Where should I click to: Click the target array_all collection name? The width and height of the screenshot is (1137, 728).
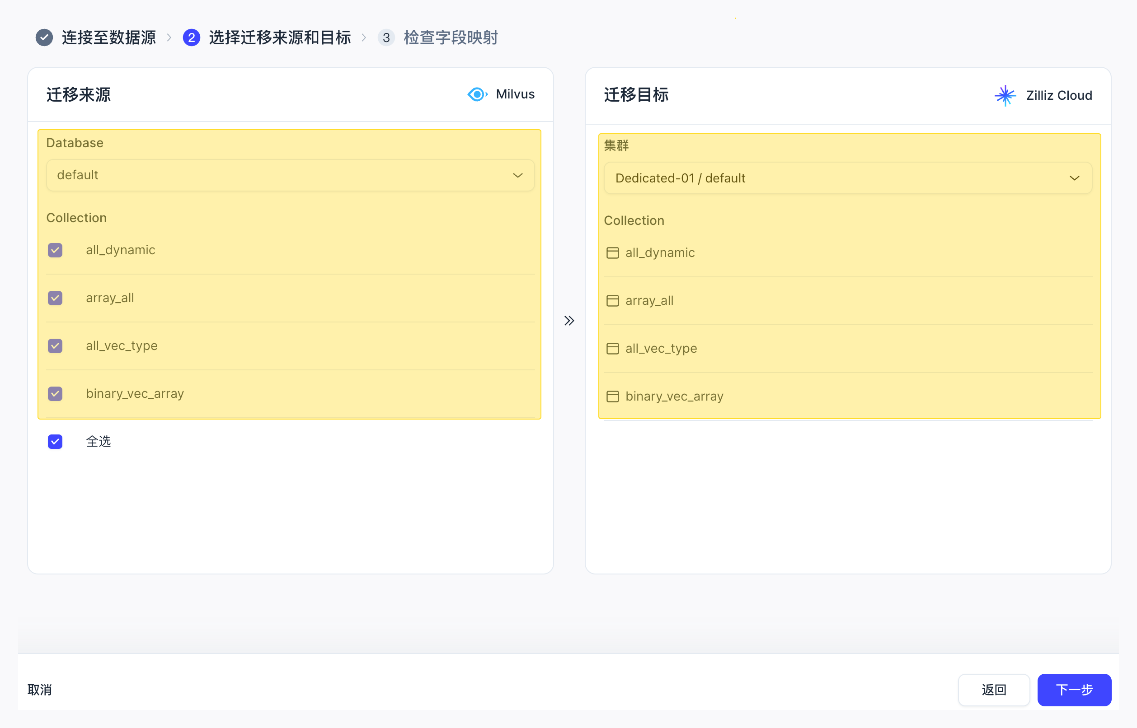tap(649, 301)
